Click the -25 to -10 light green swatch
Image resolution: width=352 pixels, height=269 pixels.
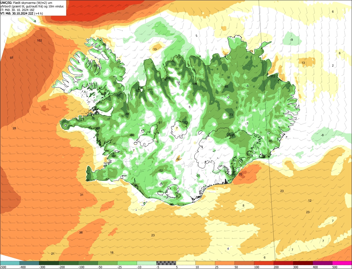click(127, 263)
